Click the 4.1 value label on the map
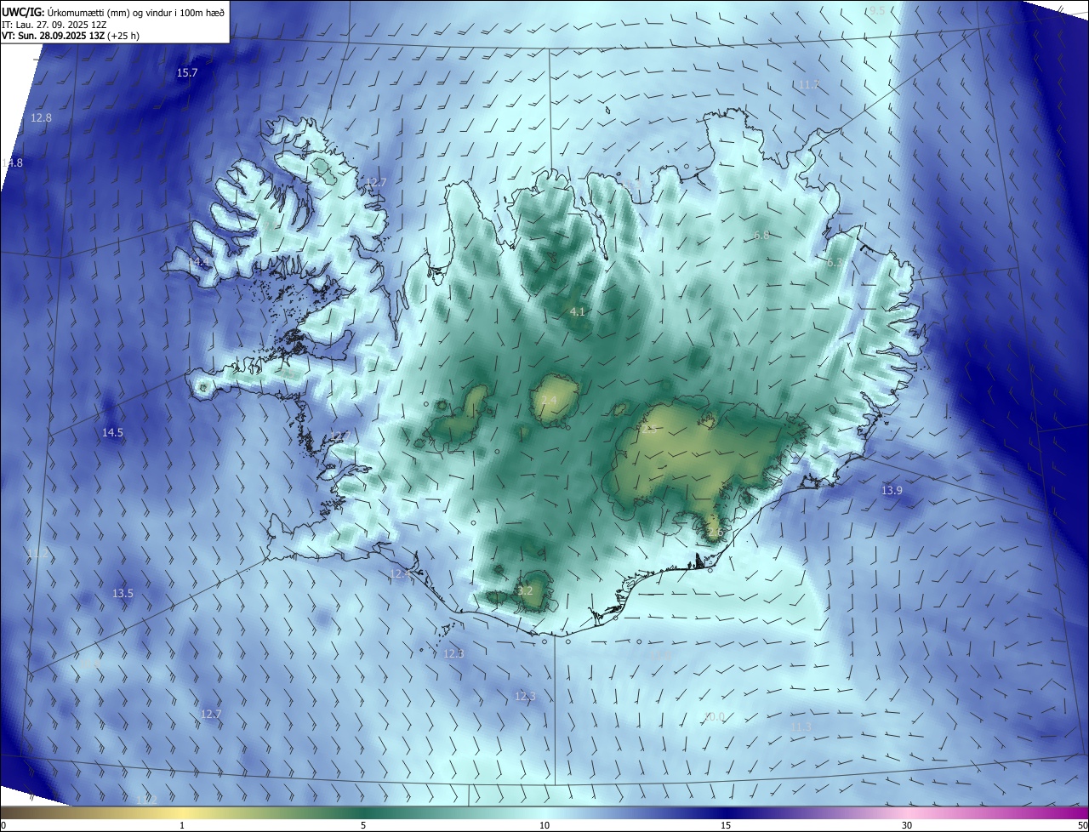The height and width of the screenshot is (832, 1089). [578, 312]
